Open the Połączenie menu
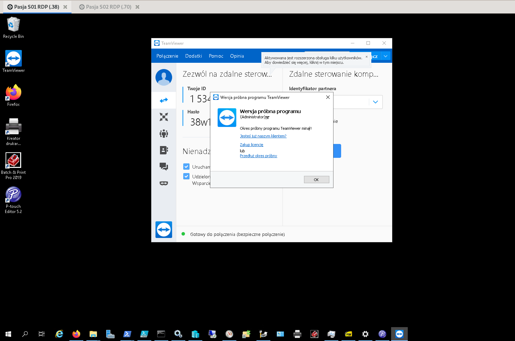 point(167,56)
